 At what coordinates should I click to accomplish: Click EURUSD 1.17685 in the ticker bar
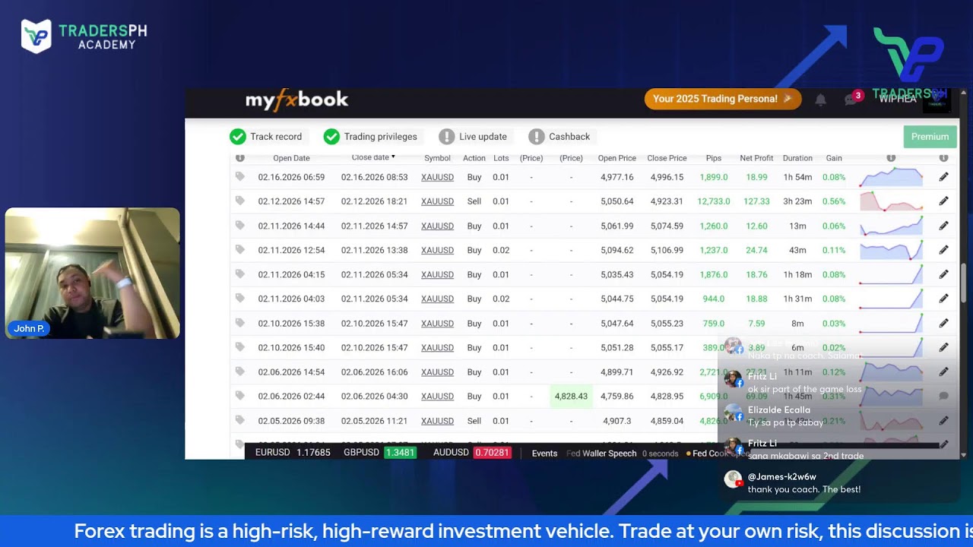(x=293, y=453)
